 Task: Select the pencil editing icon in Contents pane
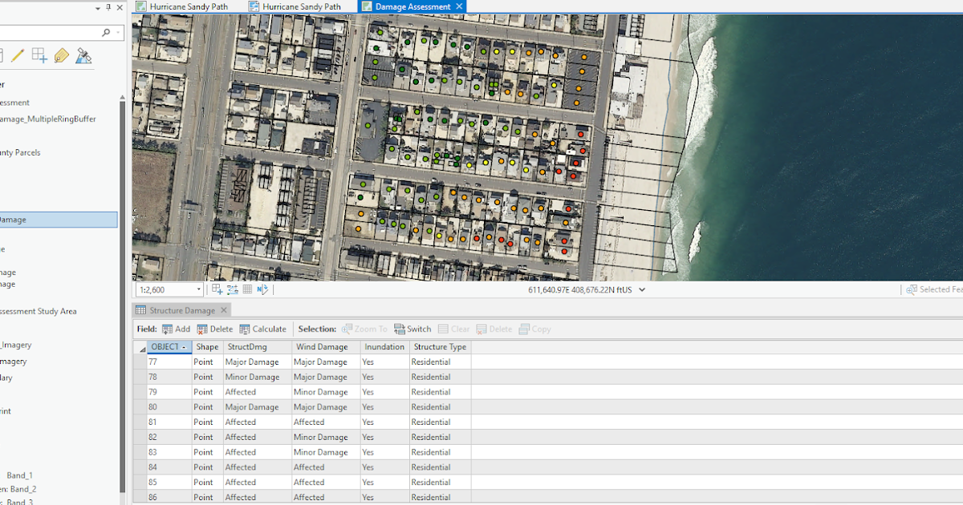pos(17,55)
